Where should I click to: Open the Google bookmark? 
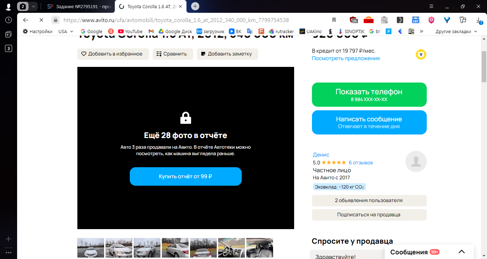[x=92, y=31]
